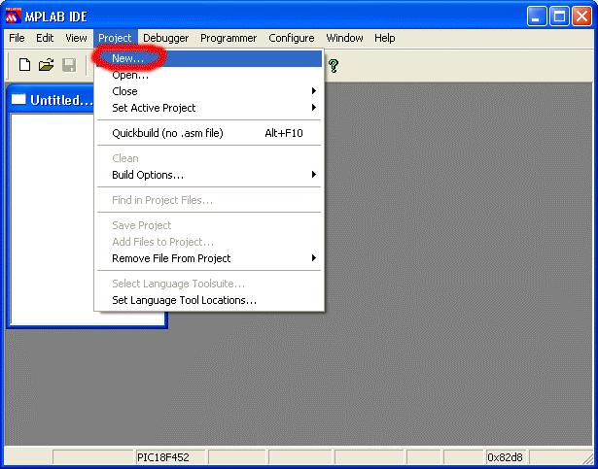Choose New... from the Project menu
The image size is (598, 469).
pos(209,58)
